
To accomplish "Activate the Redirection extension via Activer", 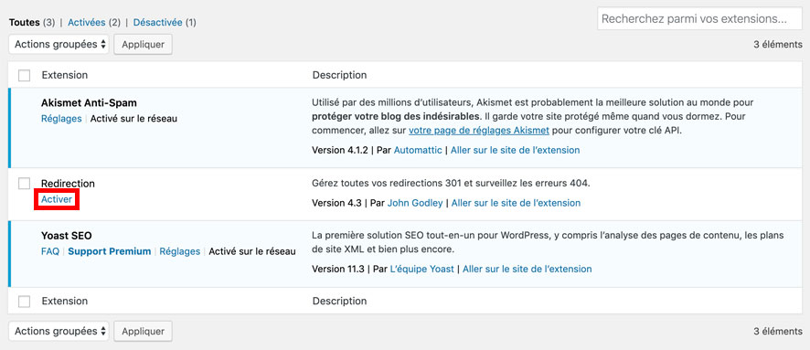I will point(57,199).
